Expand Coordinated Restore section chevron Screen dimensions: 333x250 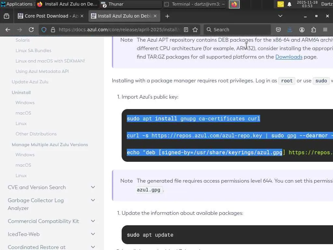tap(93, 247)
